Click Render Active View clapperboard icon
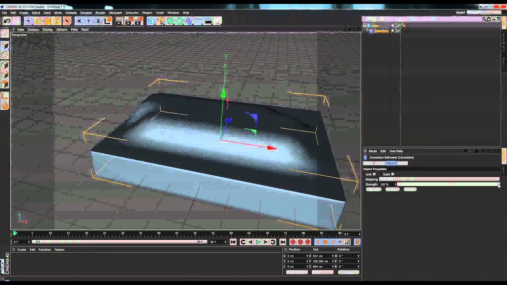 tap(119, 21)
